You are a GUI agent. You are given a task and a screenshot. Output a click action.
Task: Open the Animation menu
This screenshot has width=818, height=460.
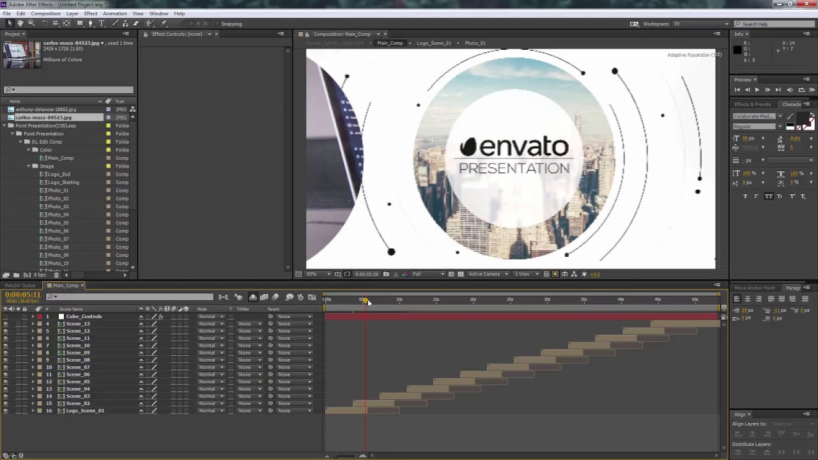tap(114, 13)
